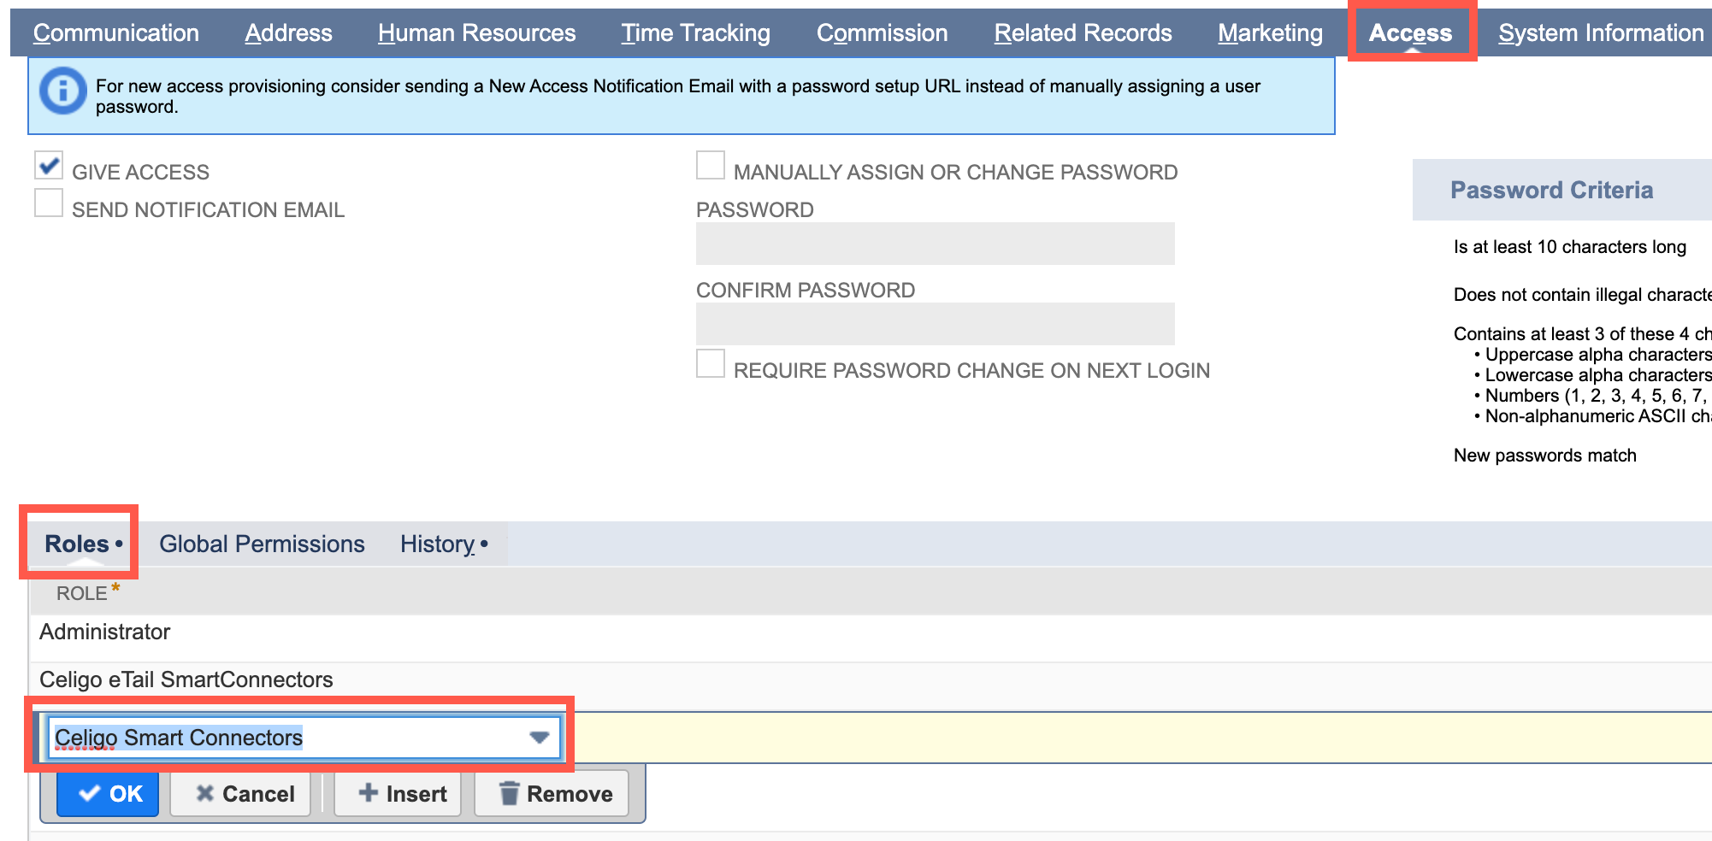Switch to the Access tab
1712x841 pixels.
pos(1411,32)
